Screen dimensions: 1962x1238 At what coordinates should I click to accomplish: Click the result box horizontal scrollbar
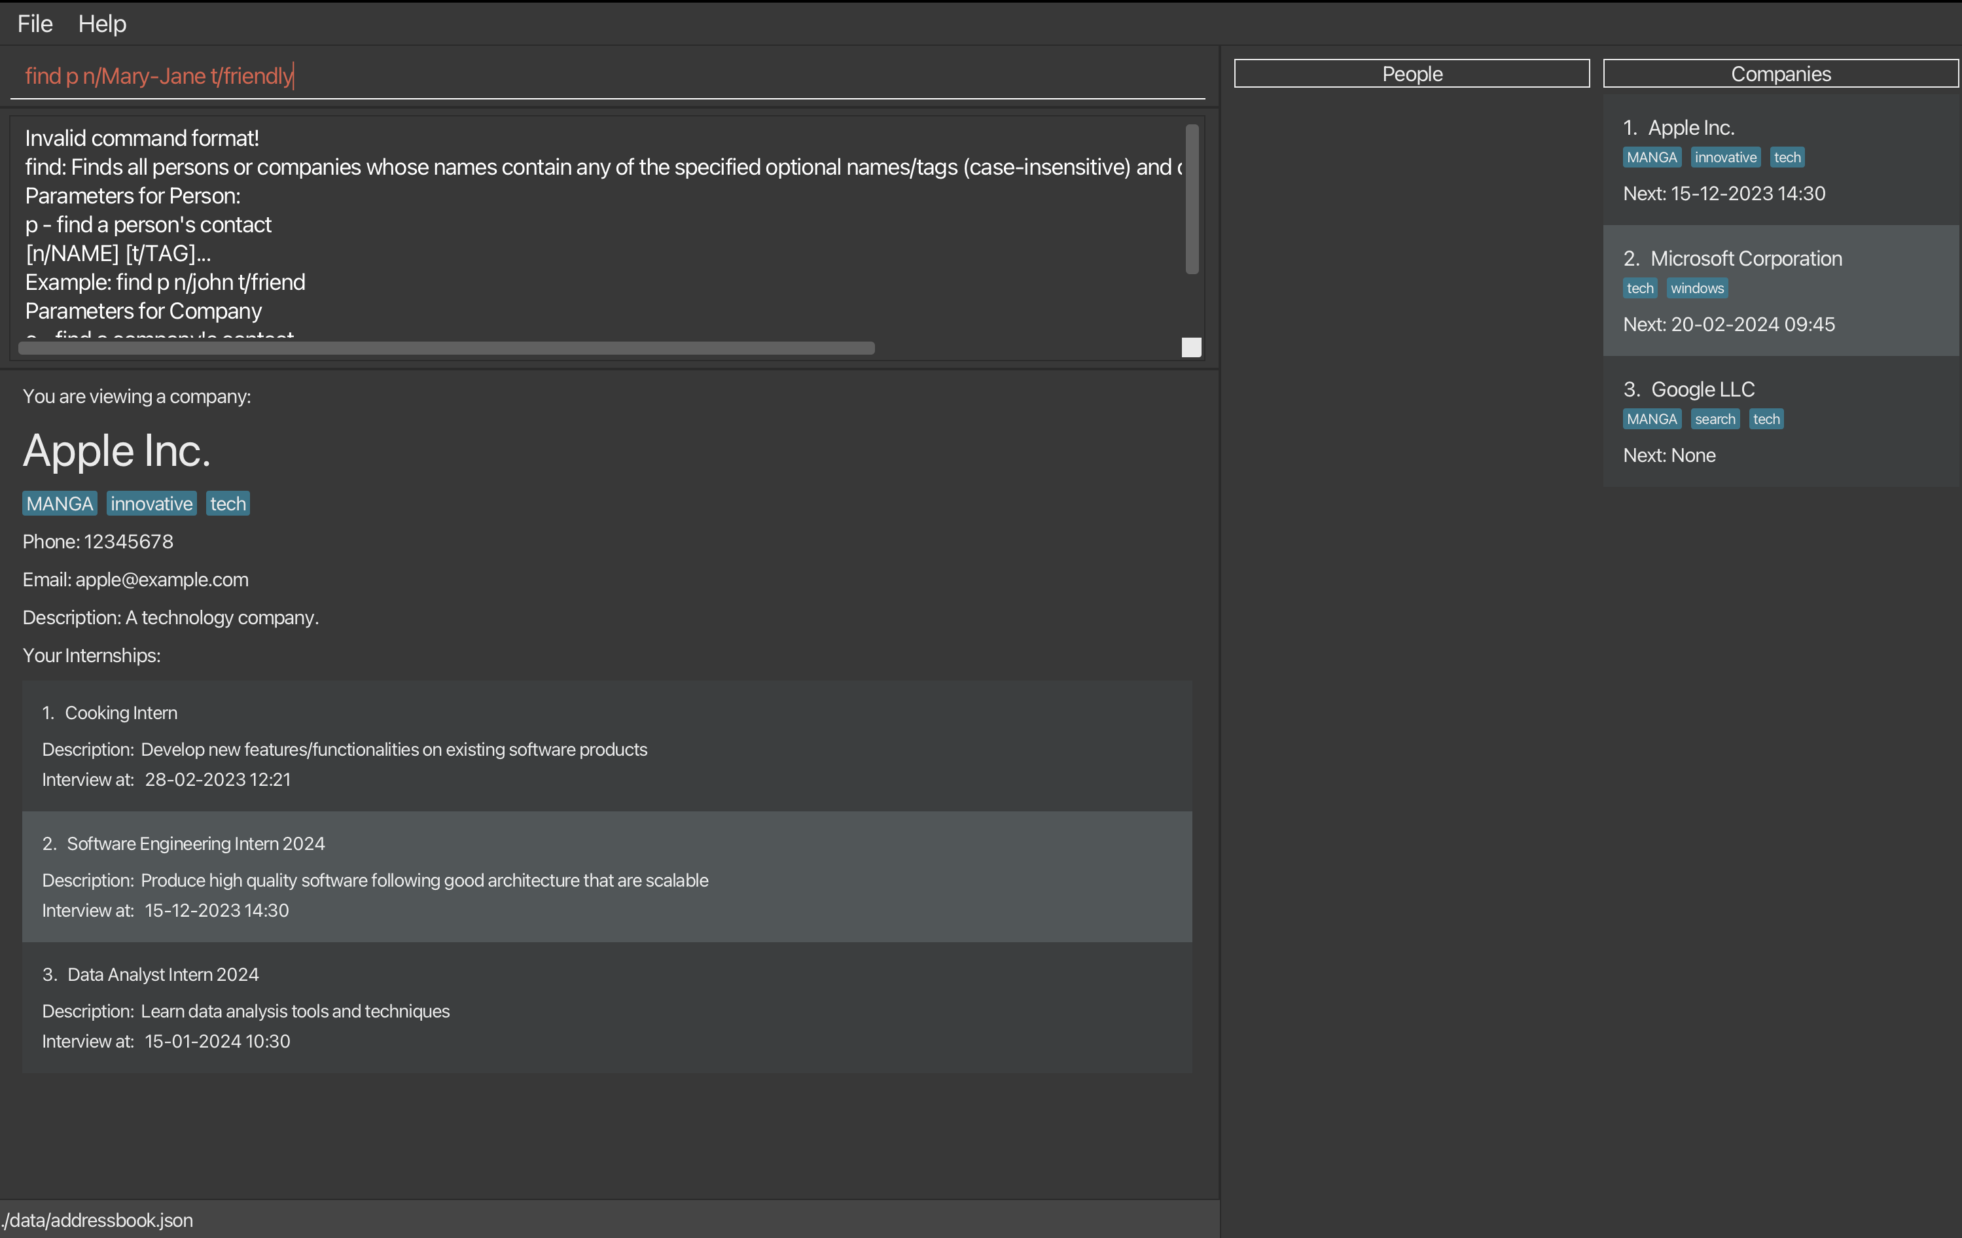coord(446,348)
